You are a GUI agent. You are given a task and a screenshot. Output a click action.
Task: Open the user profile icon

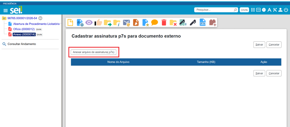[x=280, y=10]
